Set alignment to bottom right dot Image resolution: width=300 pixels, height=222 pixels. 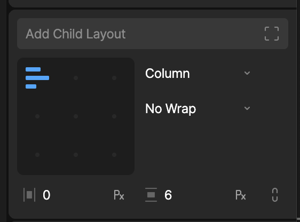coord(114,155)
